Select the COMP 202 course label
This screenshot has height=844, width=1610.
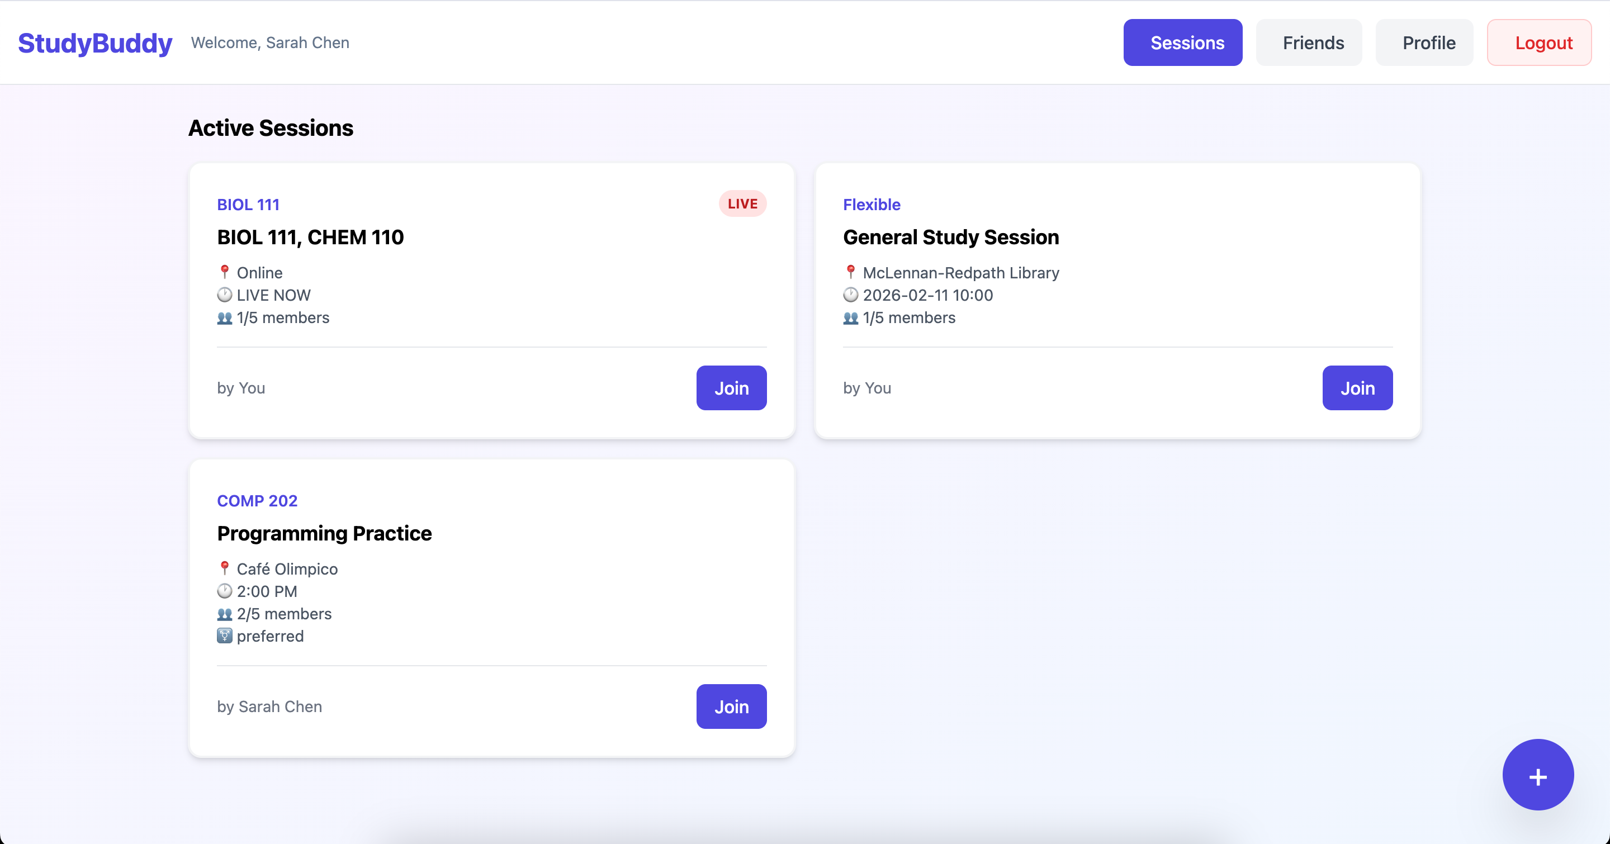[257, 500]
